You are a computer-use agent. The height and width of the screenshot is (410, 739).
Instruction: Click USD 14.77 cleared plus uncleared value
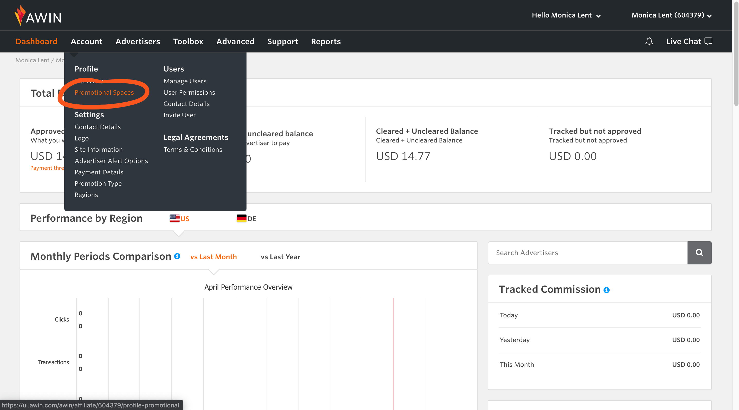click(x=403, y=156)
